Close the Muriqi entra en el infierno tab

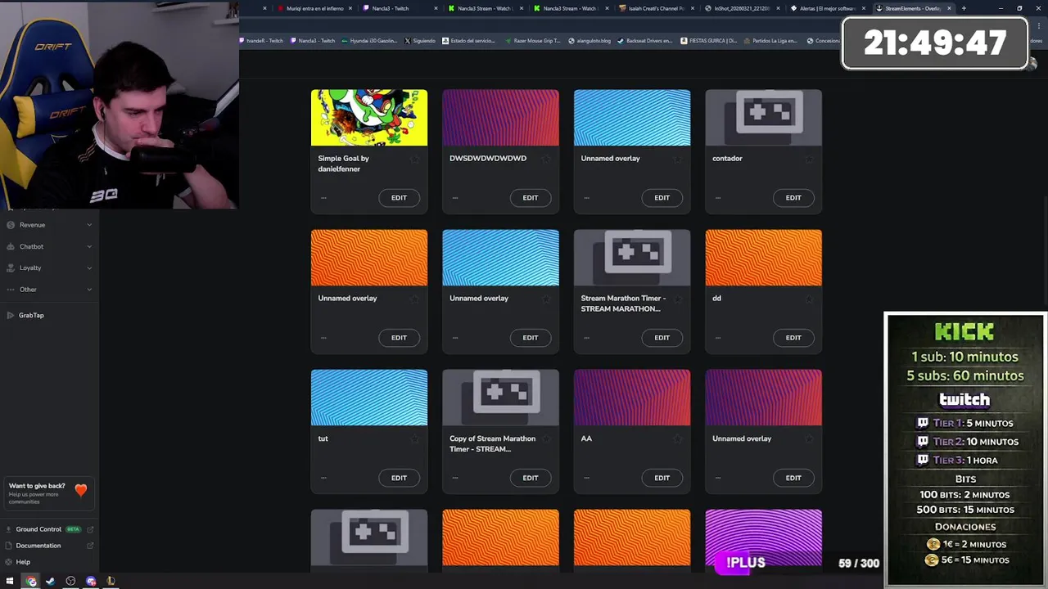coord(350,8)
